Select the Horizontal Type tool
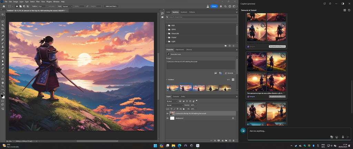Viewport: 353px width, 149px height. point(3,72)
